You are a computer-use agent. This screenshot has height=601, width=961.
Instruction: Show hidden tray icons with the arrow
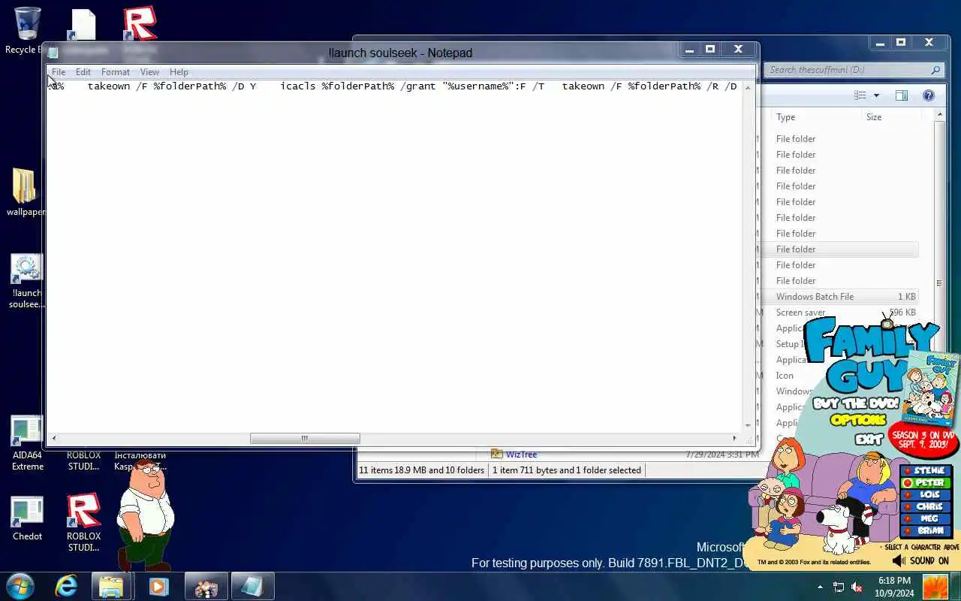(820, 587)
